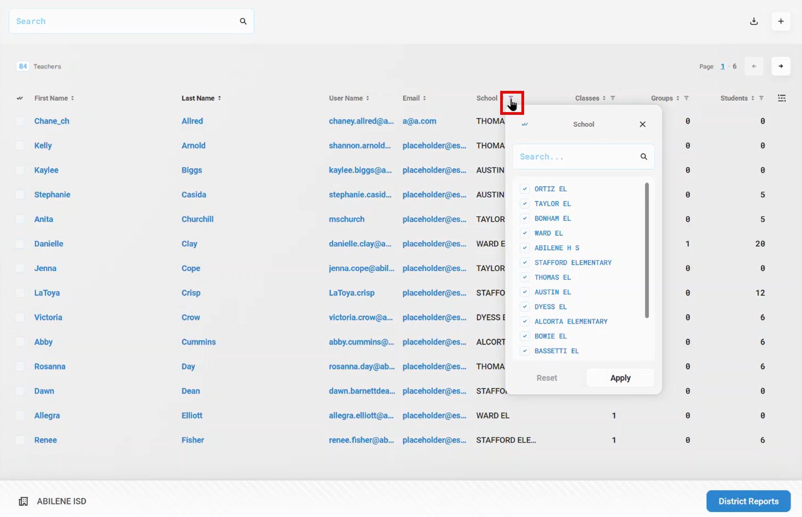Screen dimensions: 802x517
Task: Open the Cummins last name link
Action: [199, 342]
